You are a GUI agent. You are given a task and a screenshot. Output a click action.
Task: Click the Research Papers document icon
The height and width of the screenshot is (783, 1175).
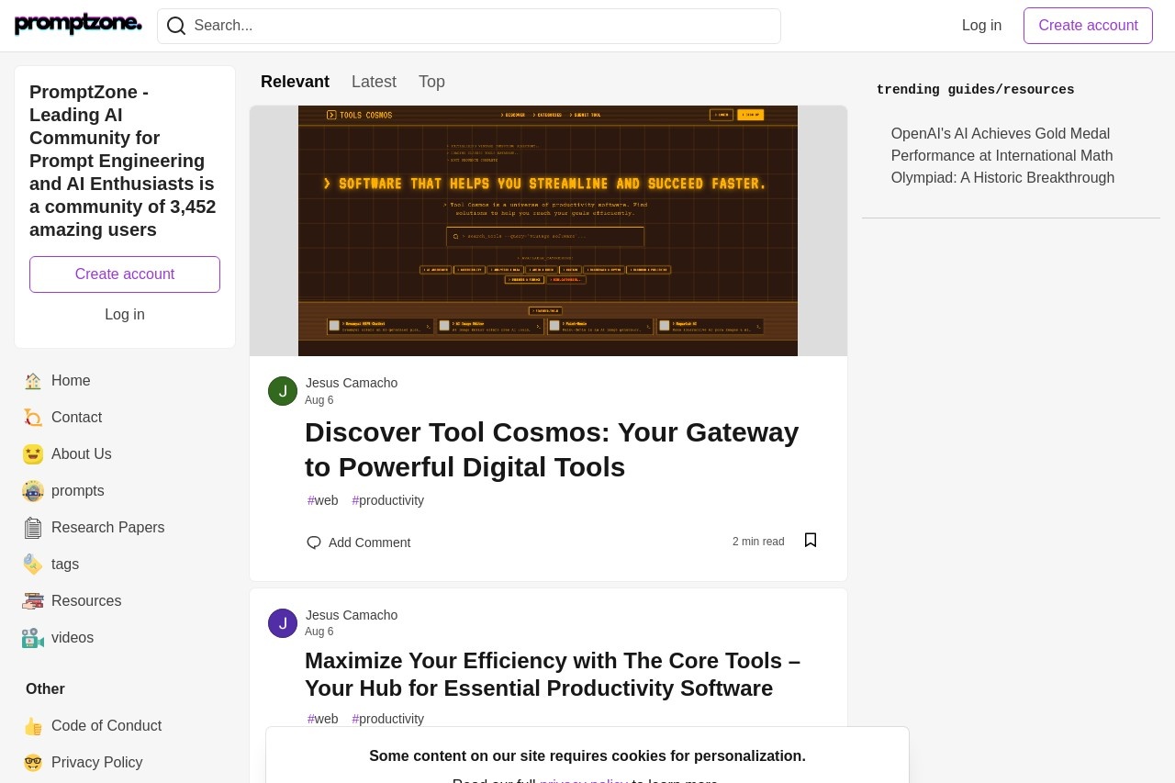33,528
